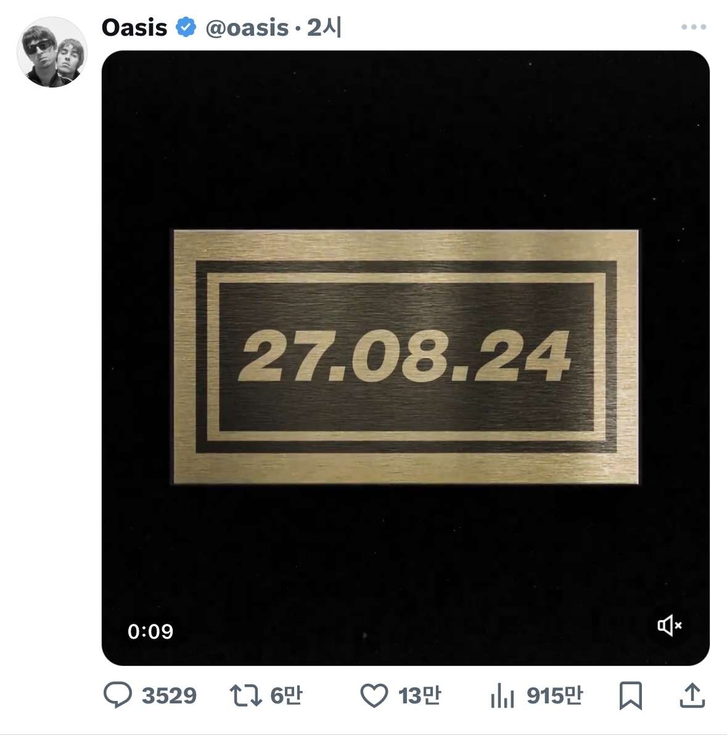Viewport: 727px width, 741px height.
Task: Click the reply count 3529
Action: [x=169, y=696]
